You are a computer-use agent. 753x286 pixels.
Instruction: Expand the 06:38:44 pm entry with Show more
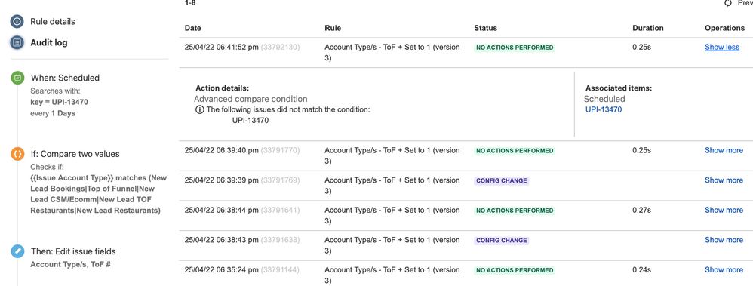click(724, 210)
